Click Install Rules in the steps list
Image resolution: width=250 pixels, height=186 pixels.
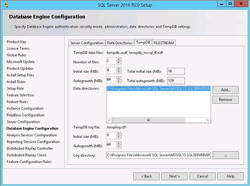[16, 82]
